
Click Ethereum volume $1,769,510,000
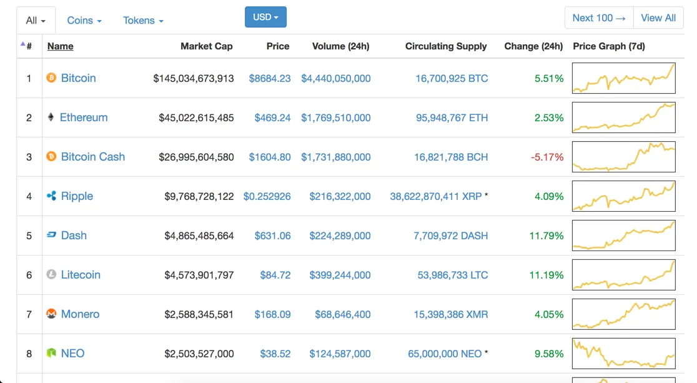[x=335, y=118]
